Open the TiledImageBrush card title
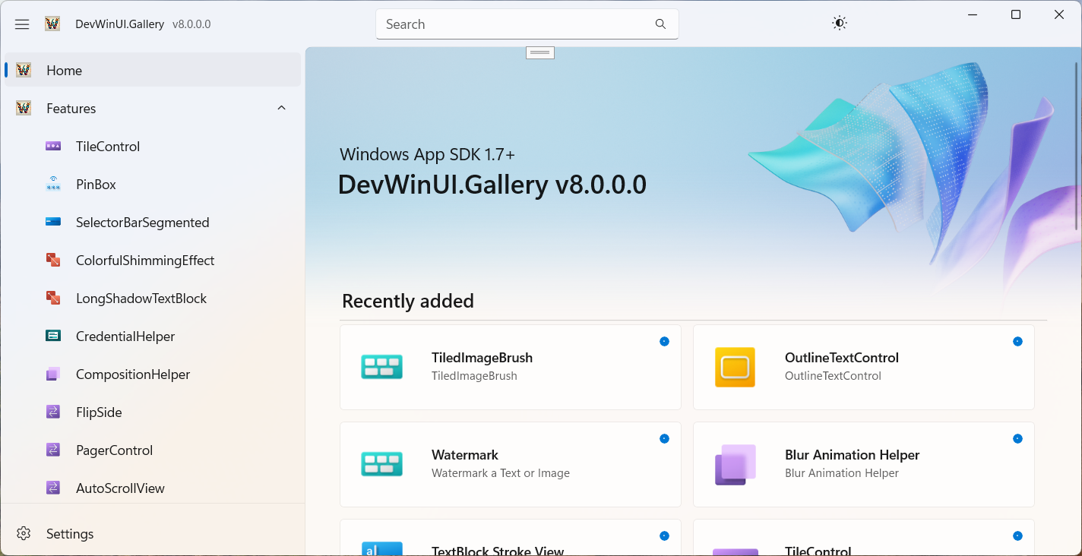The width and height of the screenshot is (1082, 556). (482, 358)
